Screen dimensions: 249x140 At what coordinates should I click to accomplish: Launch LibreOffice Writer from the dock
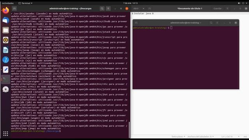6,50
